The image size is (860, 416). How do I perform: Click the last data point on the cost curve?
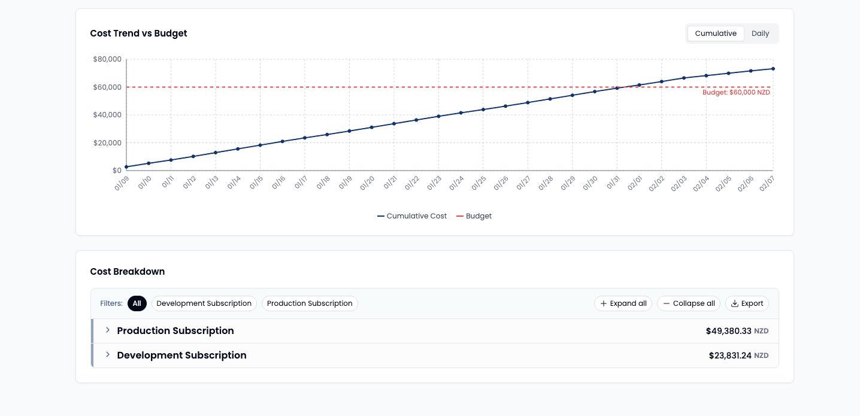pos(773,69)
